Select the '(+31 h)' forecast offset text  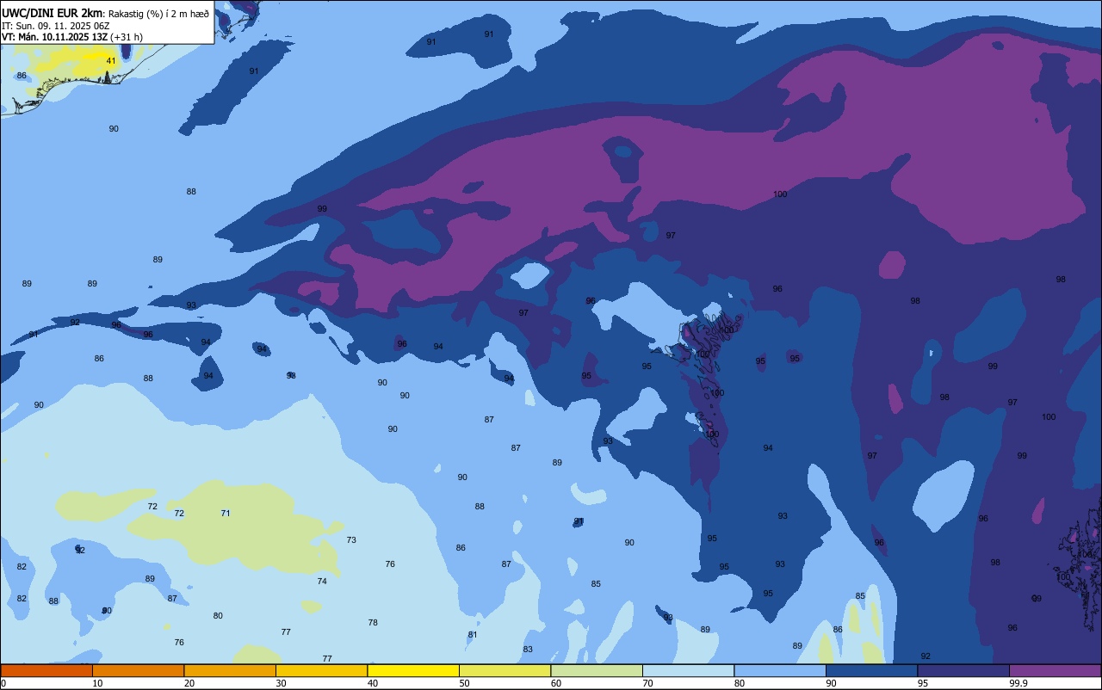pyautogui.click(x=127, y=36)
